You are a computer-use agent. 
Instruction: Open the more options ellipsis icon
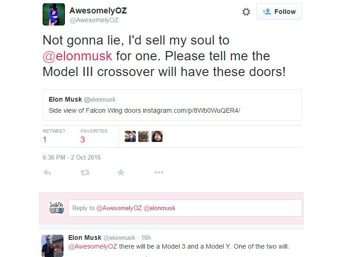pos(159,172)
